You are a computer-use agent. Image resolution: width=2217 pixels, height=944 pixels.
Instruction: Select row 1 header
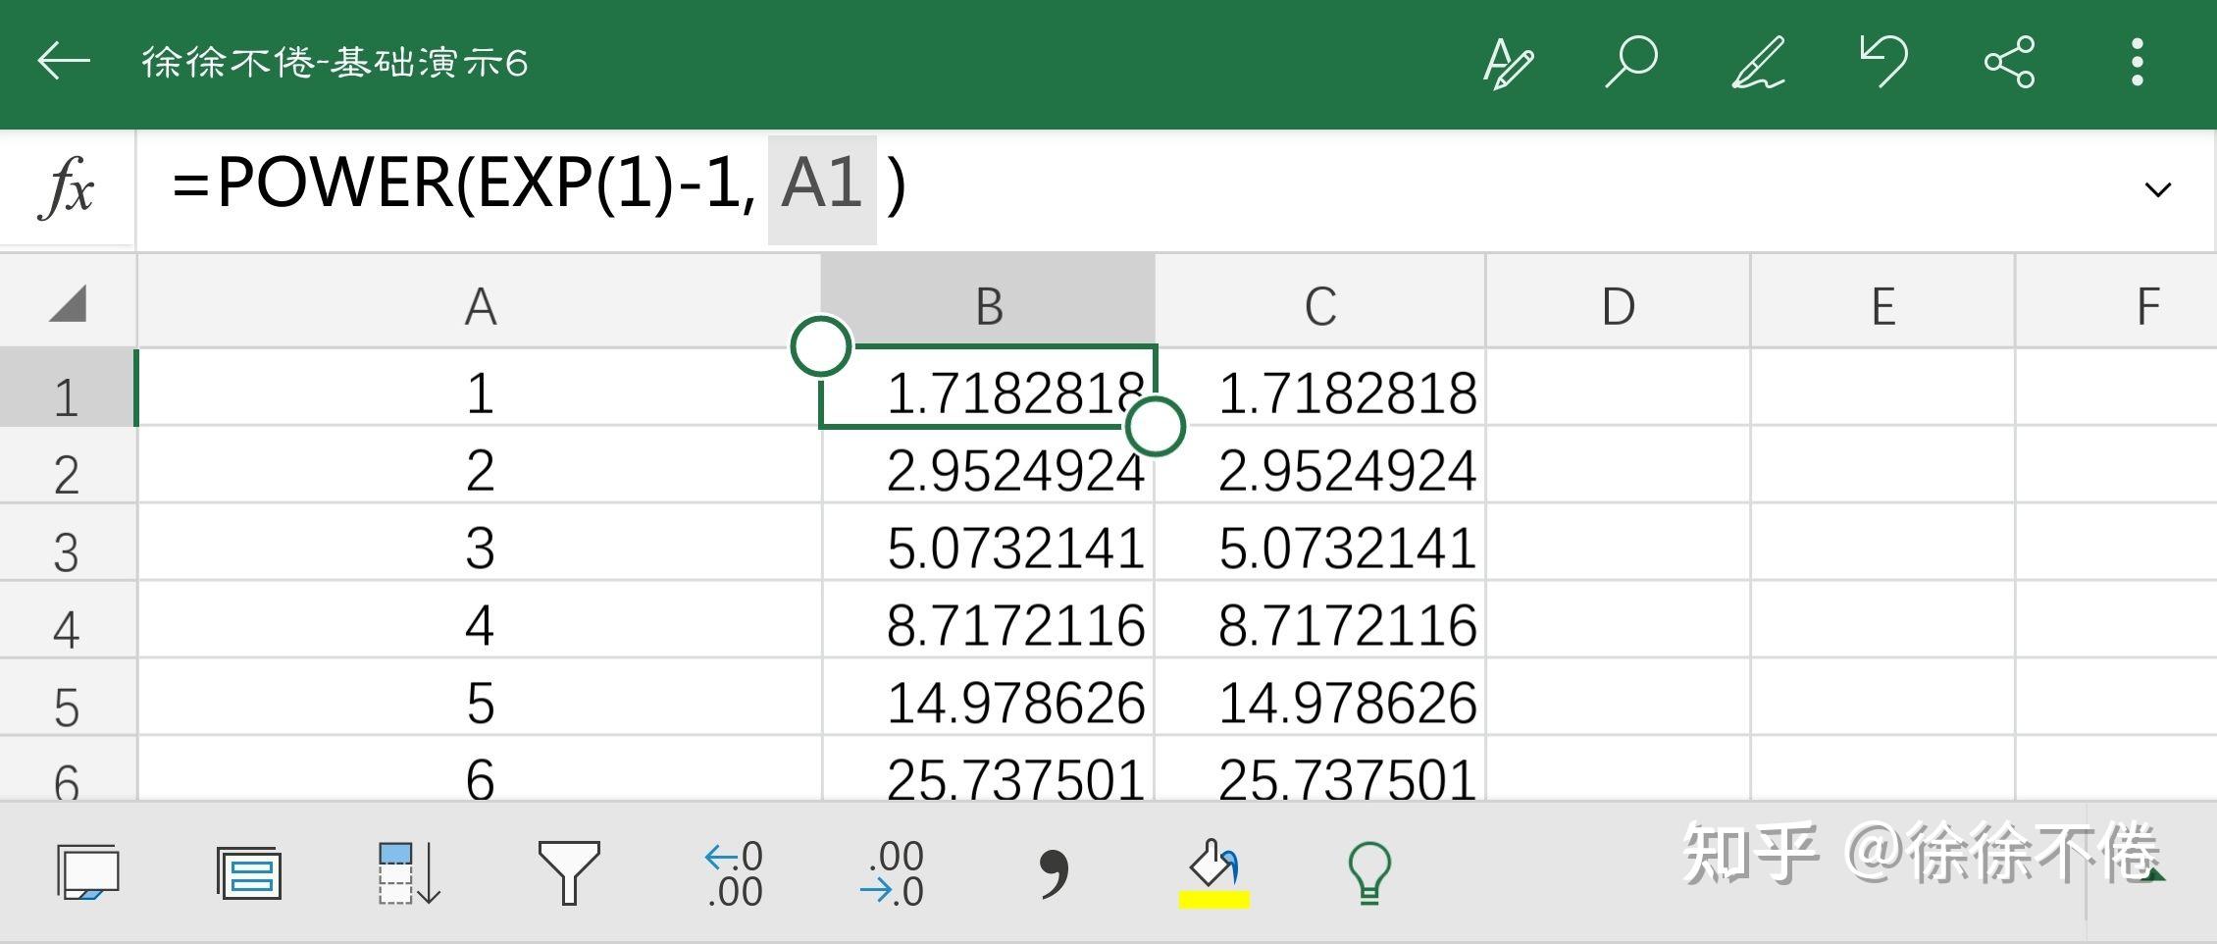coord(68,389)
